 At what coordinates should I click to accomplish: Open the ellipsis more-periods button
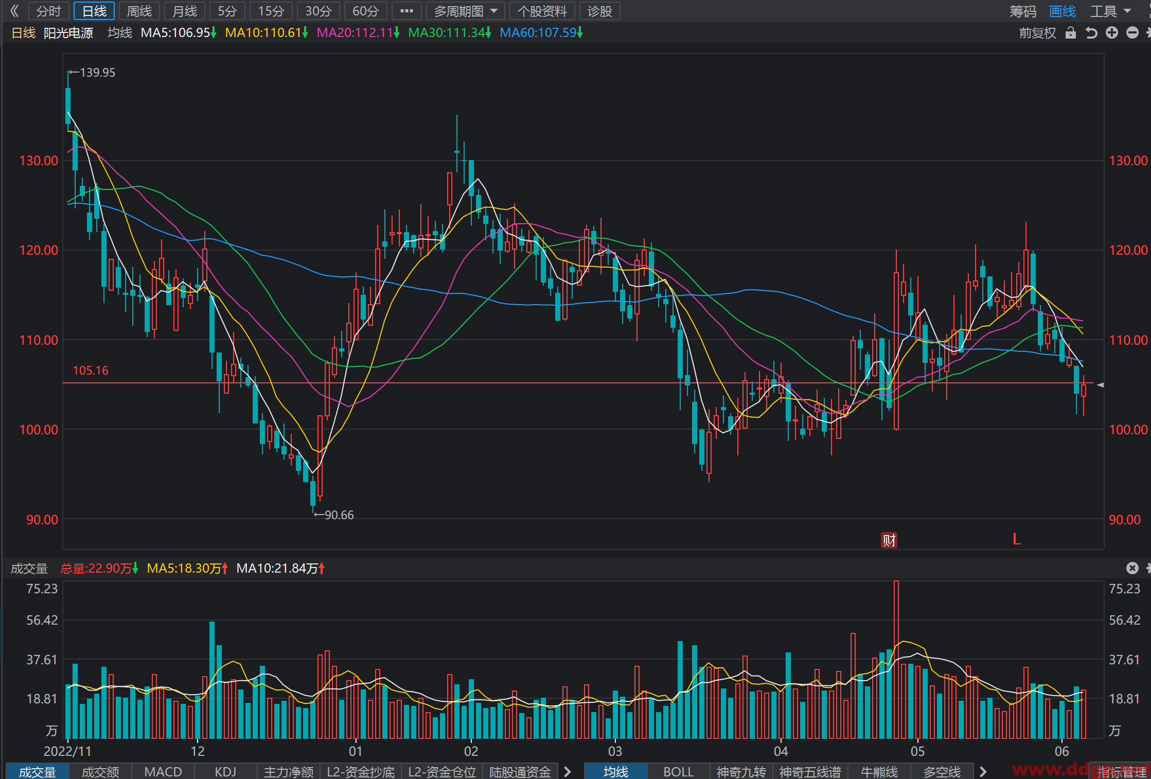tap(406, 11)
